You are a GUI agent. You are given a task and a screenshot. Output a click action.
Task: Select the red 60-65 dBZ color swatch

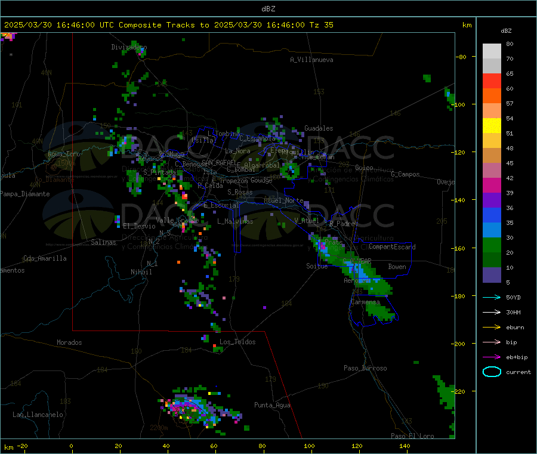point(492,81)
